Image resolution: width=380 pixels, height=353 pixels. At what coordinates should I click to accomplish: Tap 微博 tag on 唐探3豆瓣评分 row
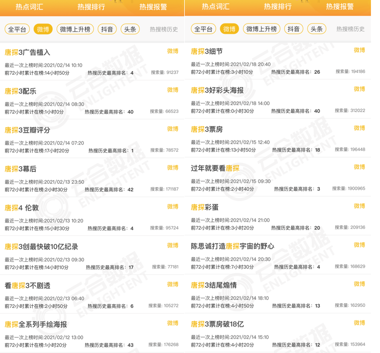pos(173,129)
